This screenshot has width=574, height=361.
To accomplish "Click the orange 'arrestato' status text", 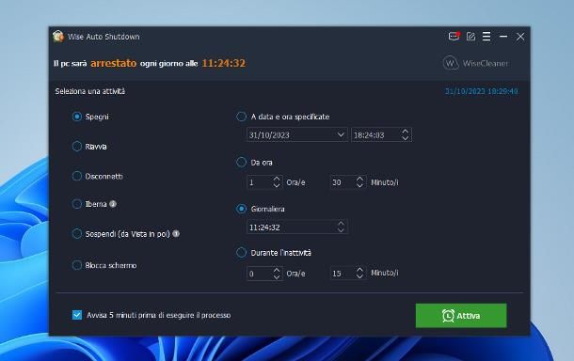I will (x=114, y=63).
